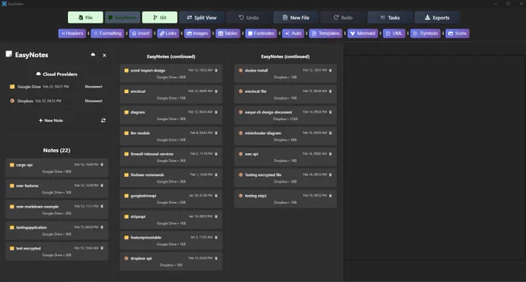The width and height of the screenshot is (526, 282).
Task: Open the File toolbar button
Action: pyautogui.click(x=86, y=18)
